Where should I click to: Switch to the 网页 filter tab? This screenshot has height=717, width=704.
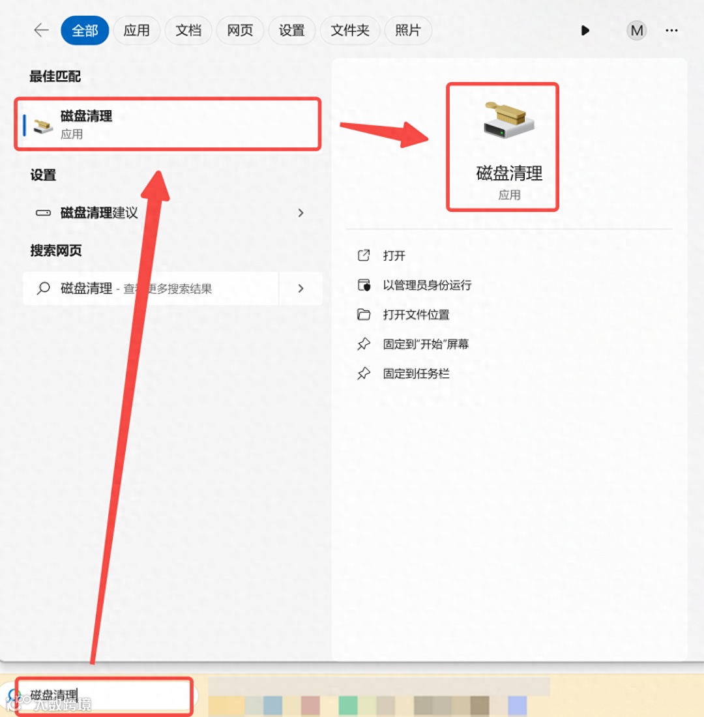click(240, 31)
